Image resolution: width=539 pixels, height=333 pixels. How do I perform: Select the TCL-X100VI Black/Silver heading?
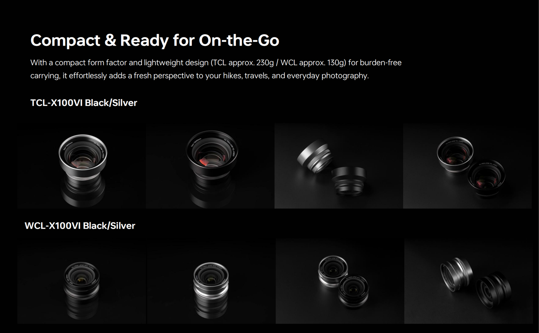click(84, 103)
